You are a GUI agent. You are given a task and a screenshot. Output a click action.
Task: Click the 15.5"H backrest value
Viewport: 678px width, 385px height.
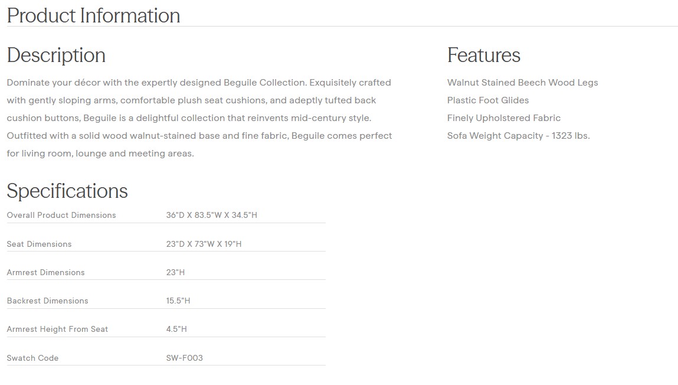click(178, 301)
